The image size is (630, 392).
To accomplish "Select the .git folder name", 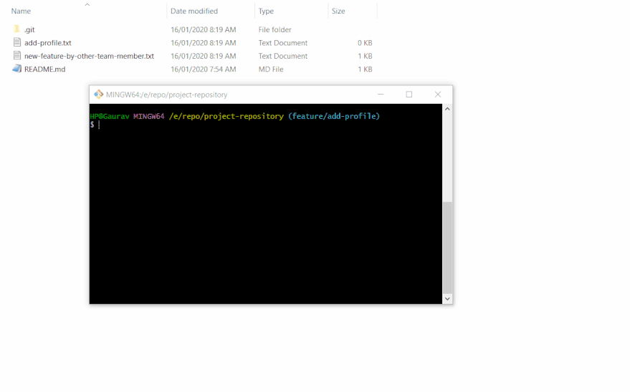I will coord(29,29).
